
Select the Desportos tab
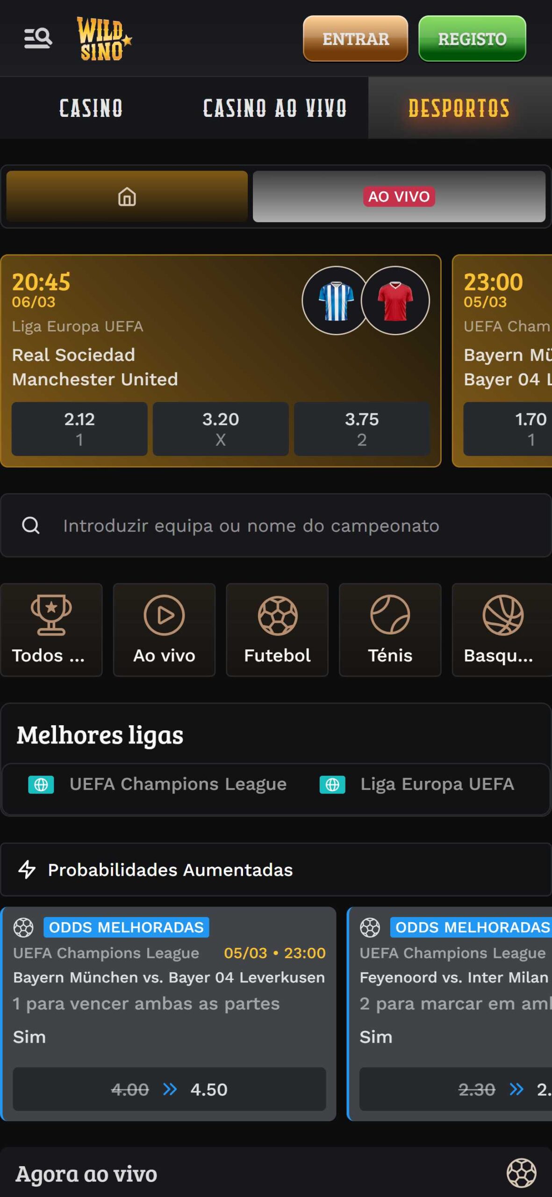click(x=459, y=108)
